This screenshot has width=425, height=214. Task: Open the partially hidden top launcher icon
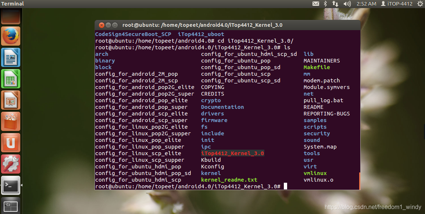(11, 16)
